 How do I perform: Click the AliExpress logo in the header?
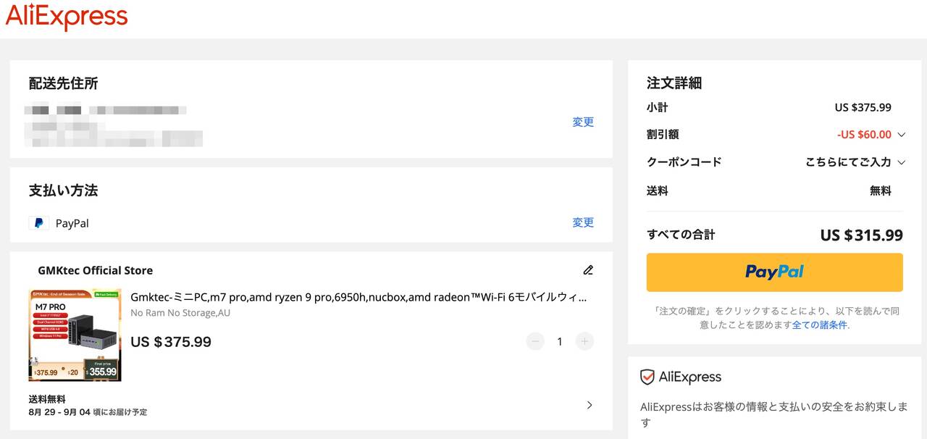pyautogui.click(x=67, y=17)
